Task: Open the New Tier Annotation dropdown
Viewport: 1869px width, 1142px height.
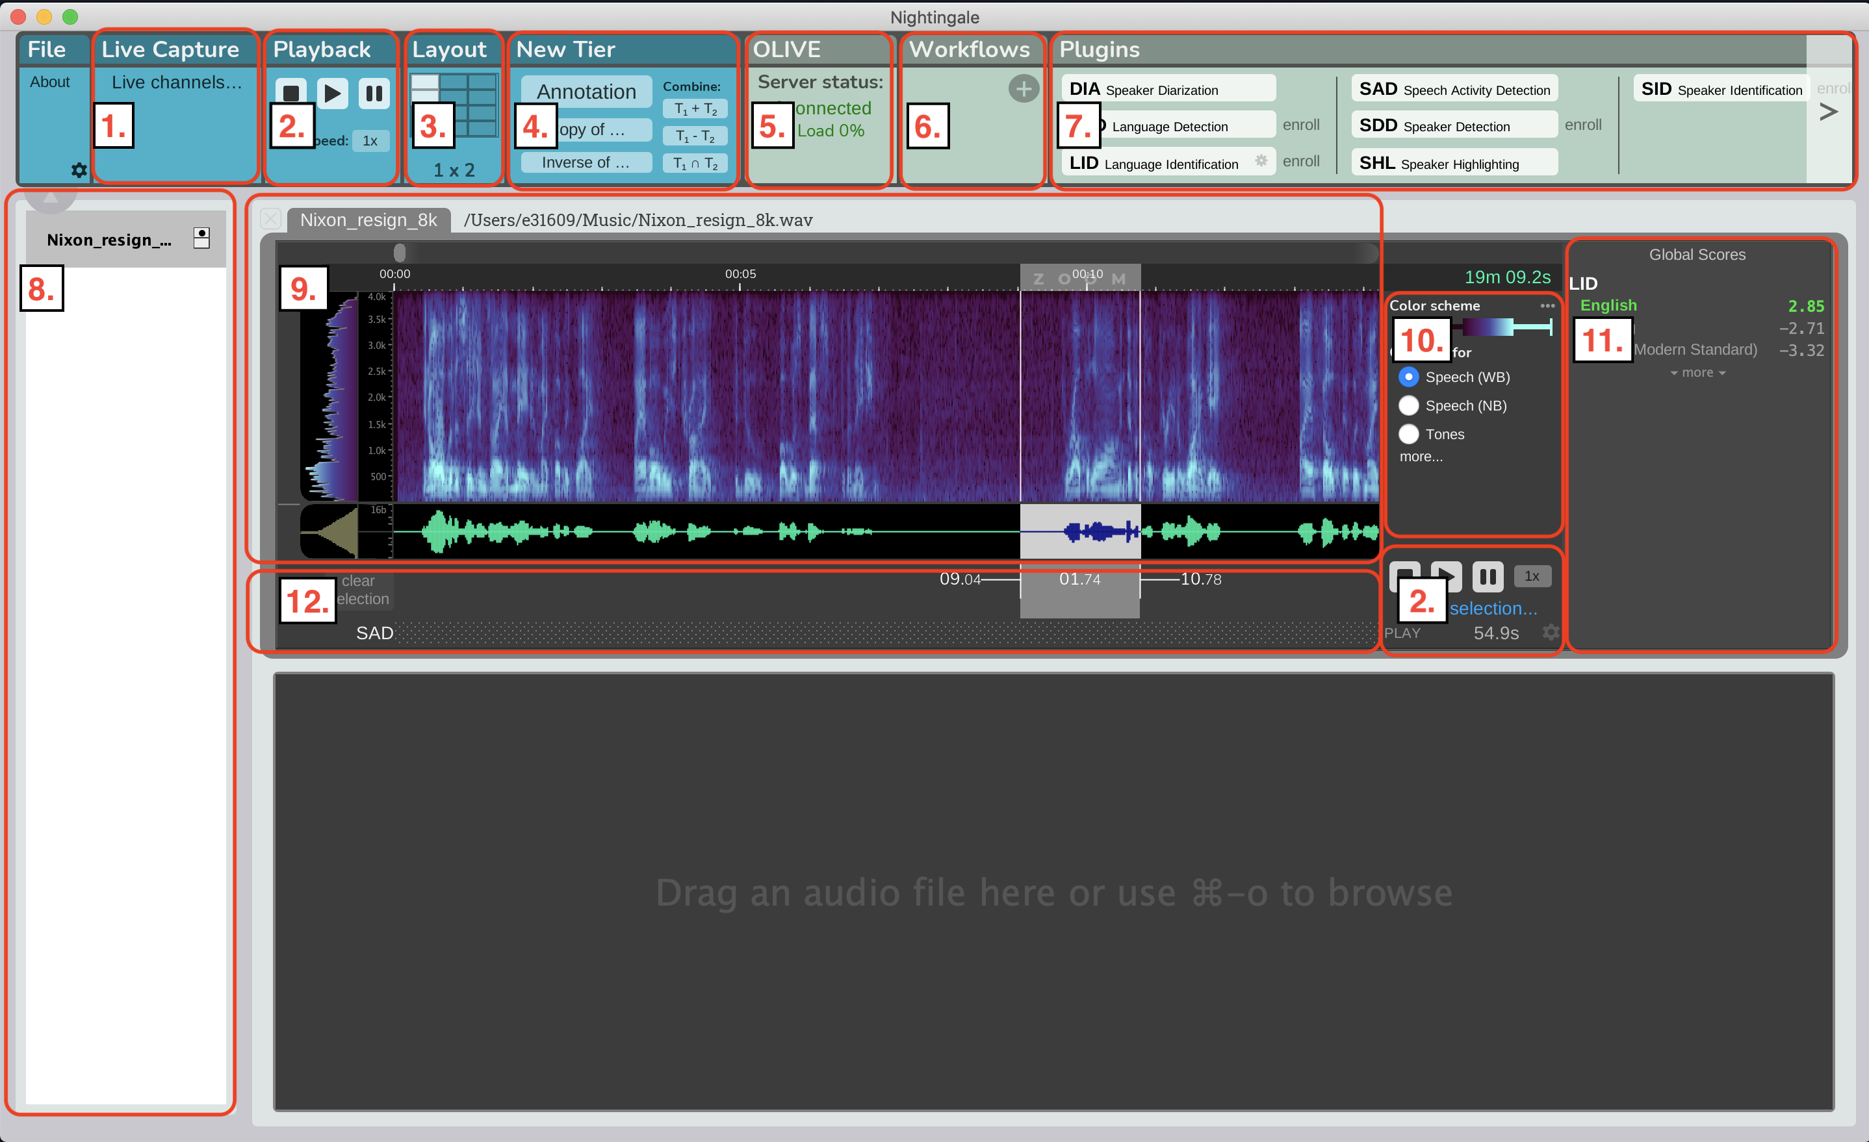Action: pos(586,91)
